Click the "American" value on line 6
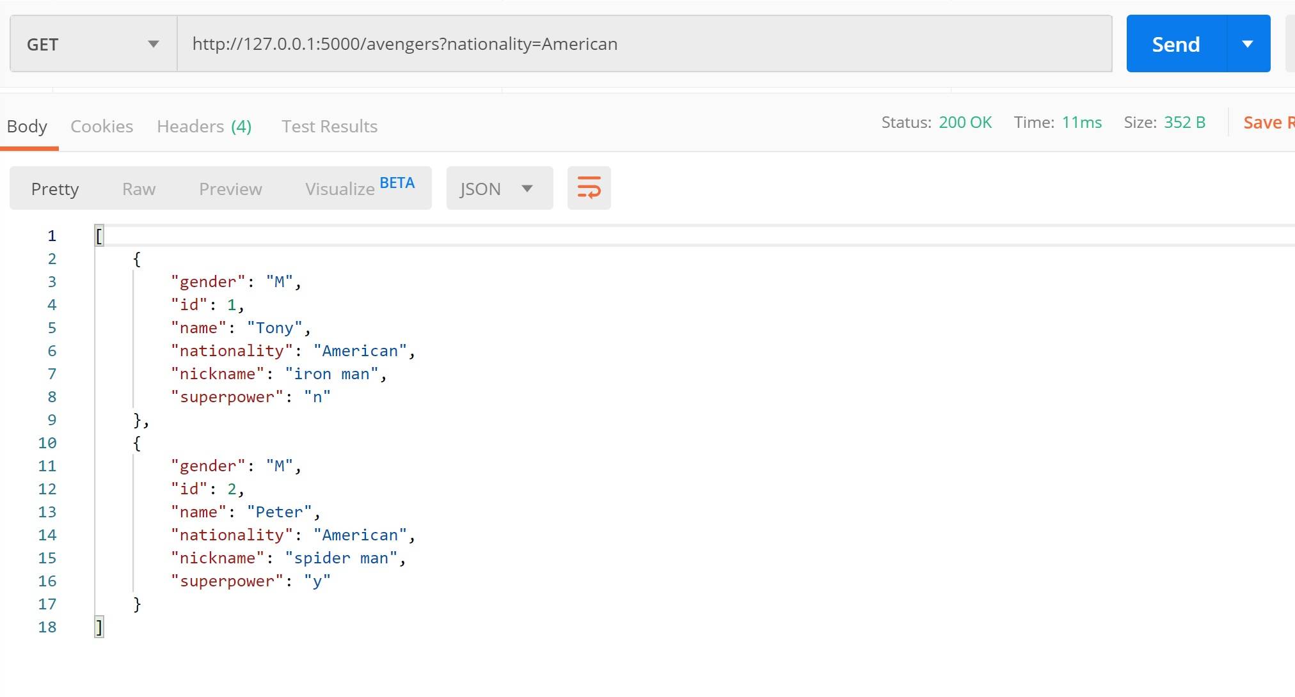Viewport: 1295px width, 697px height. (360, 351)
